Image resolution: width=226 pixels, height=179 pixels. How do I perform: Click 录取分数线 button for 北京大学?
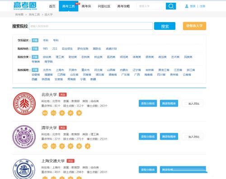click(x=148, y=104)
